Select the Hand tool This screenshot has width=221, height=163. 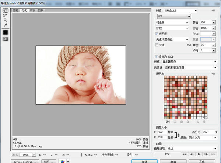tap(6, 10)
